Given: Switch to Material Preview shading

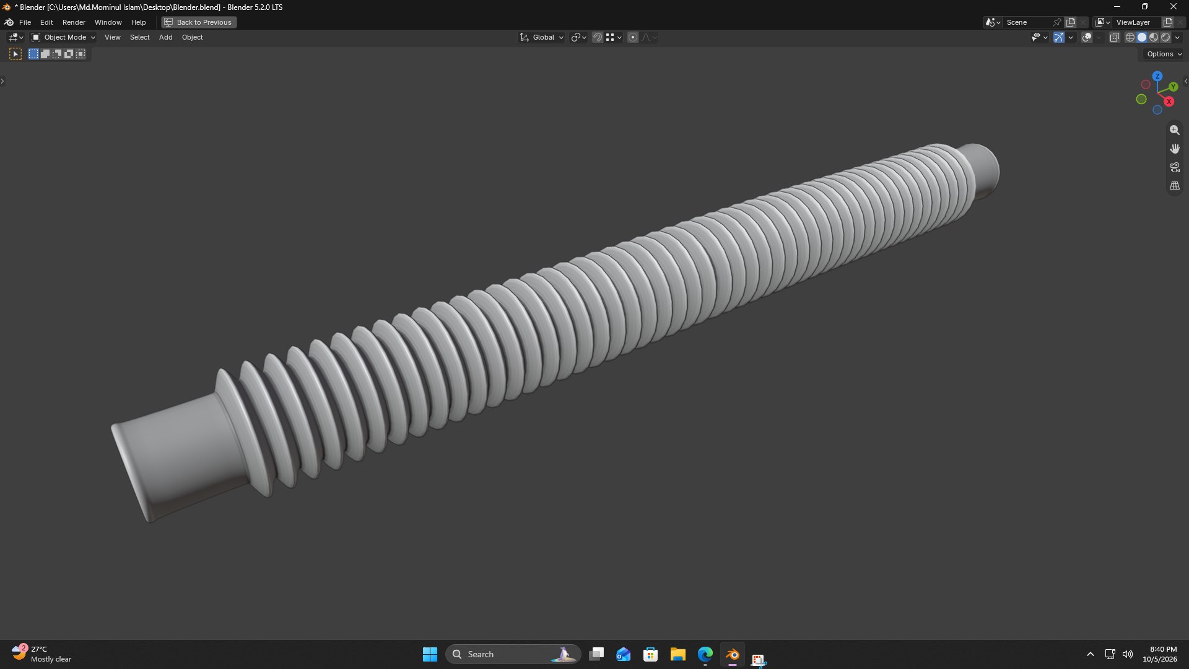Looking at the screenshot, I should click(x=1154, y=38).
